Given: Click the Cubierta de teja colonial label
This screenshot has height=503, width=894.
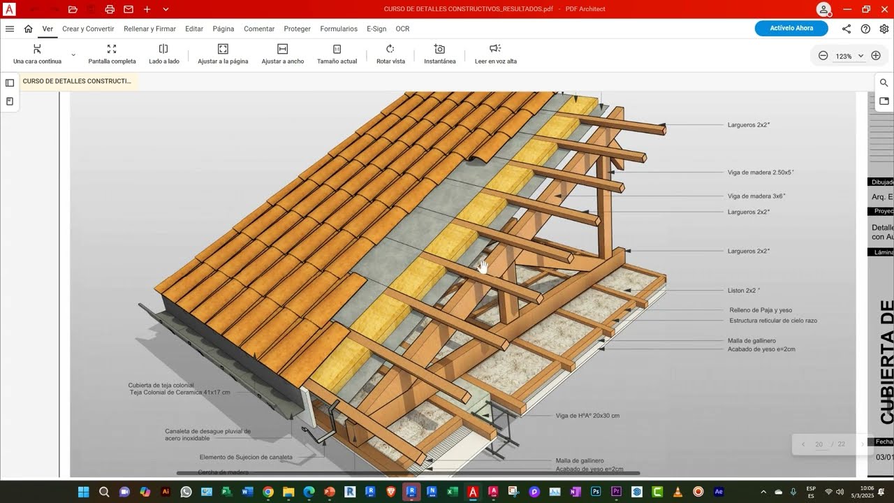Looking at the screenshot, I should (161, 385).
